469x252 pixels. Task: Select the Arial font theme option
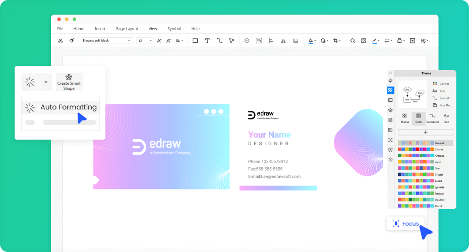pyautogui.click(x=439, y=91)
